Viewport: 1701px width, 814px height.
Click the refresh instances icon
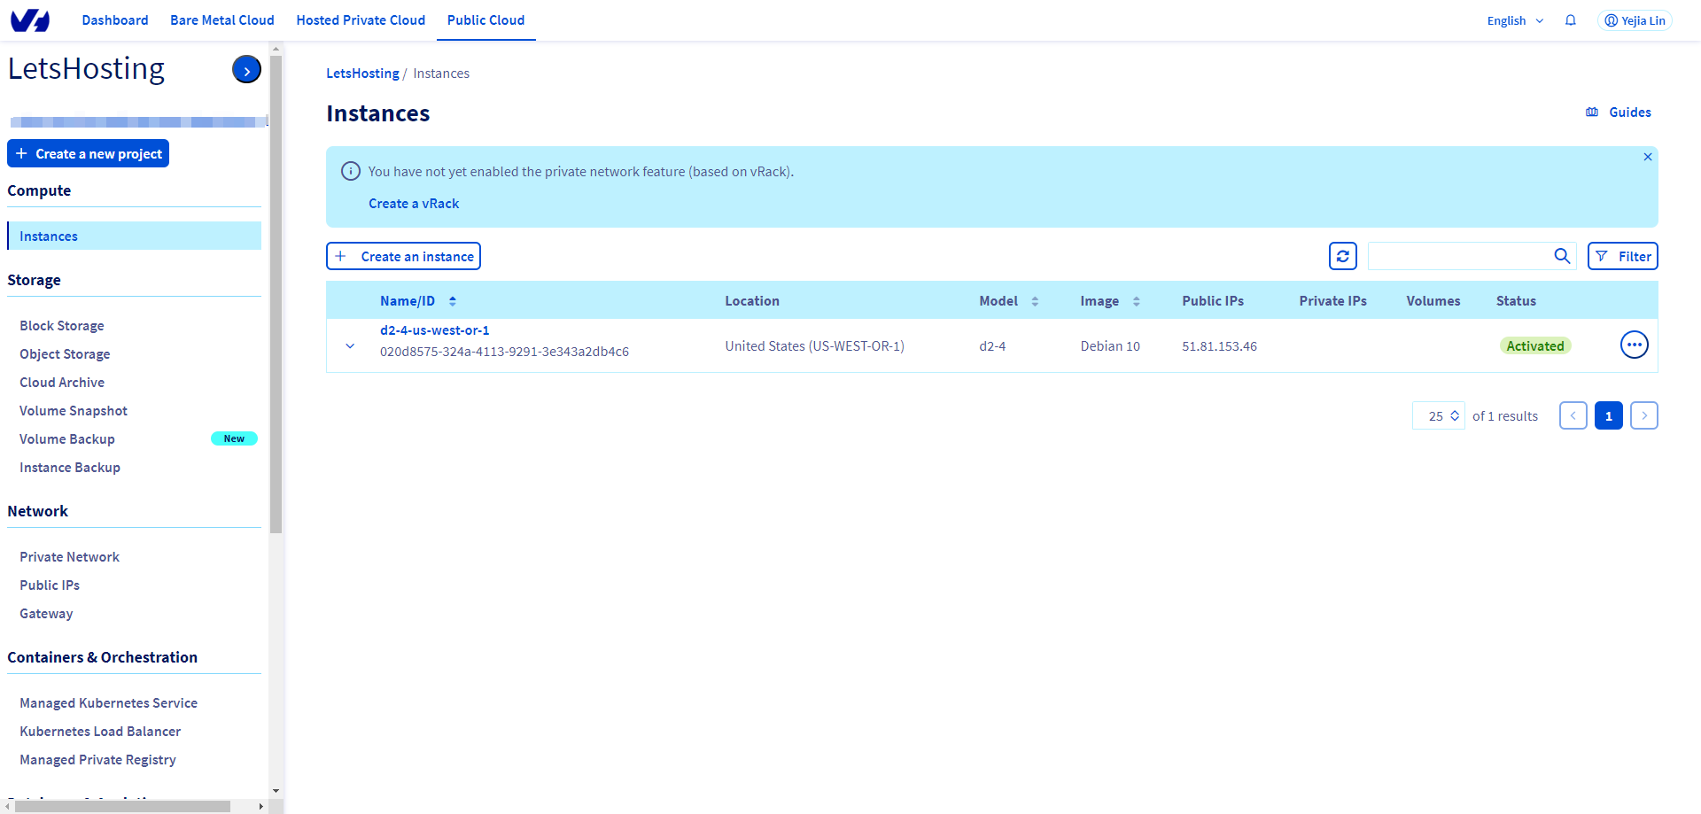coord(1343,256)
